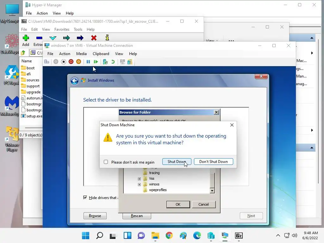Click the Checkpoint icon in VM toolbar

point(105,62)
